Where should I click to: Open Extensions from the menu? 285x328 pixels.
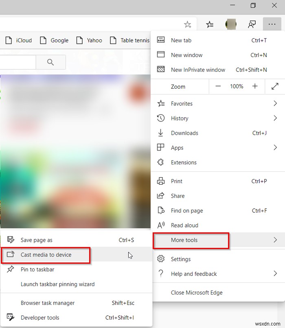(218, 162)
